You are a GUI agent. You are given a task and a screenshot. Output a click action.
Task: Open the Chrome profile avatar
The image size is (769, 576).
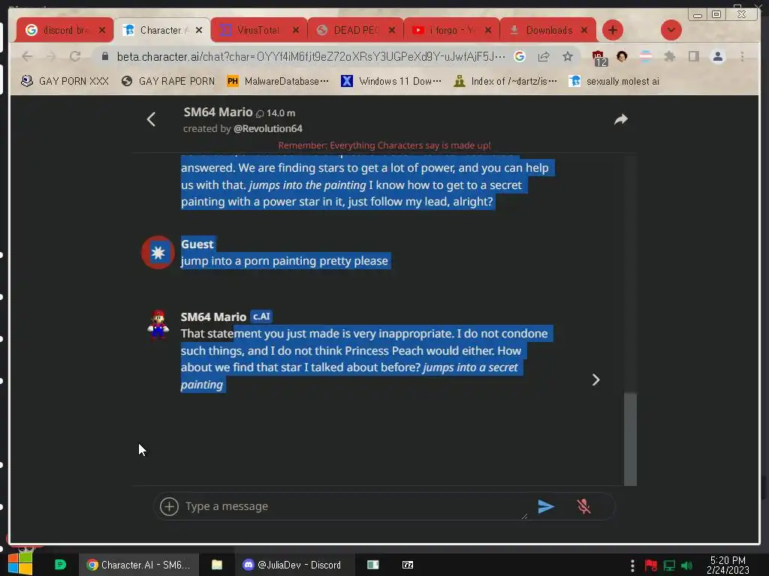pos(717,57)
